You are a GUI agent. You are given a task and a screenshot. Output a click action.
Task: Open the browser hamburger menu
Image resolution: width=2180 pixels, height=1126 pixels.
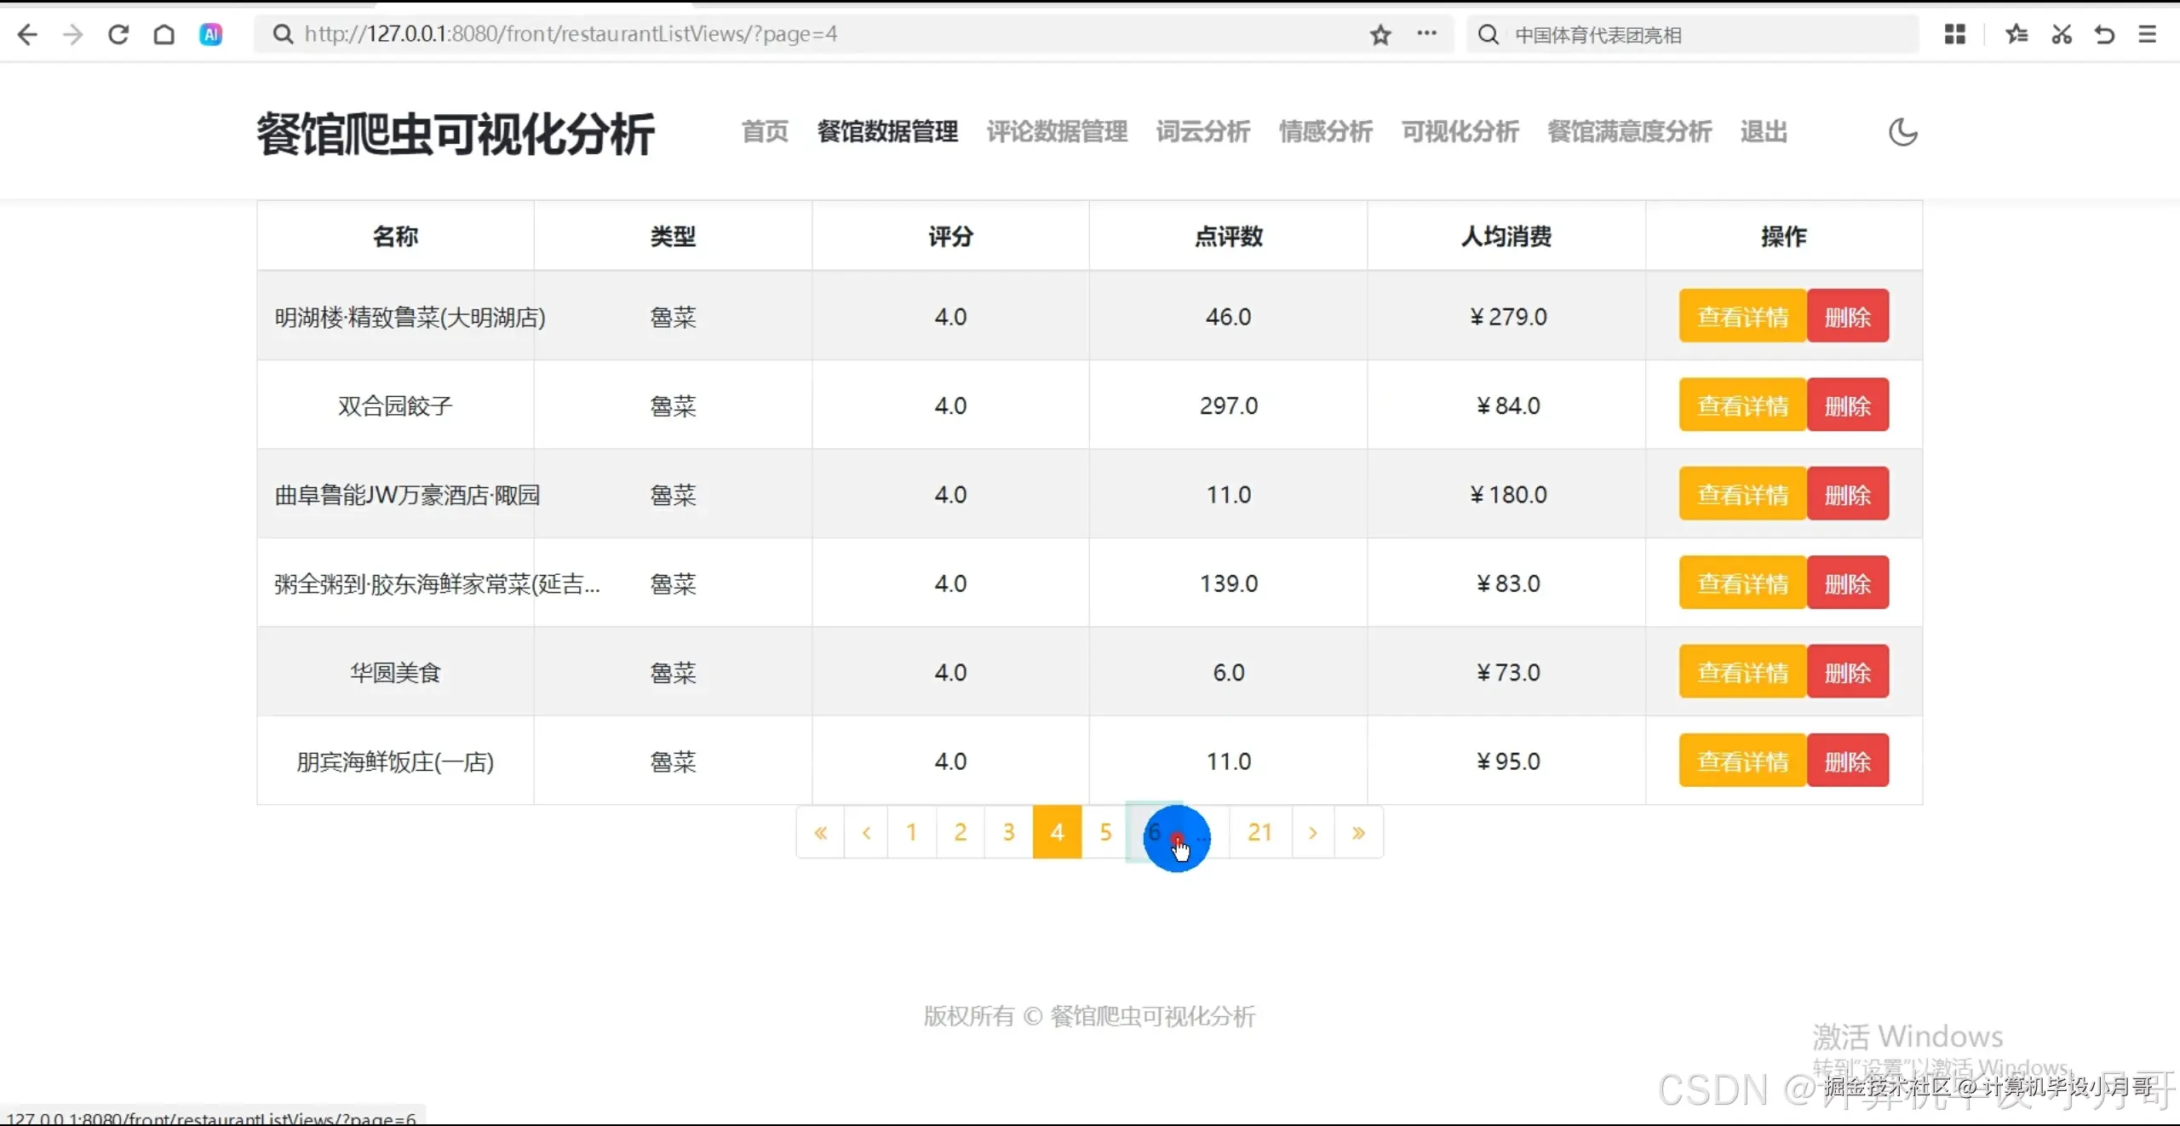(x=2148, y=34)
